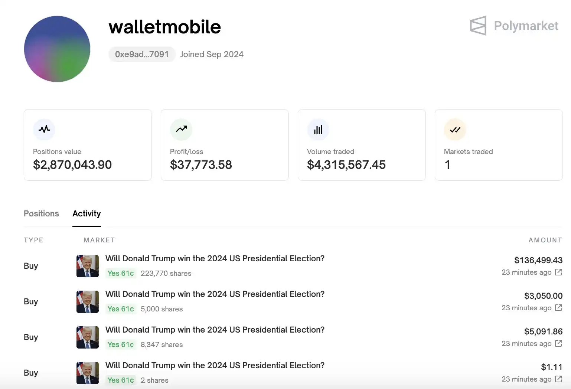Open external link for $1.11 trade
Screen dimensions: 571x389
pos(558,379)
